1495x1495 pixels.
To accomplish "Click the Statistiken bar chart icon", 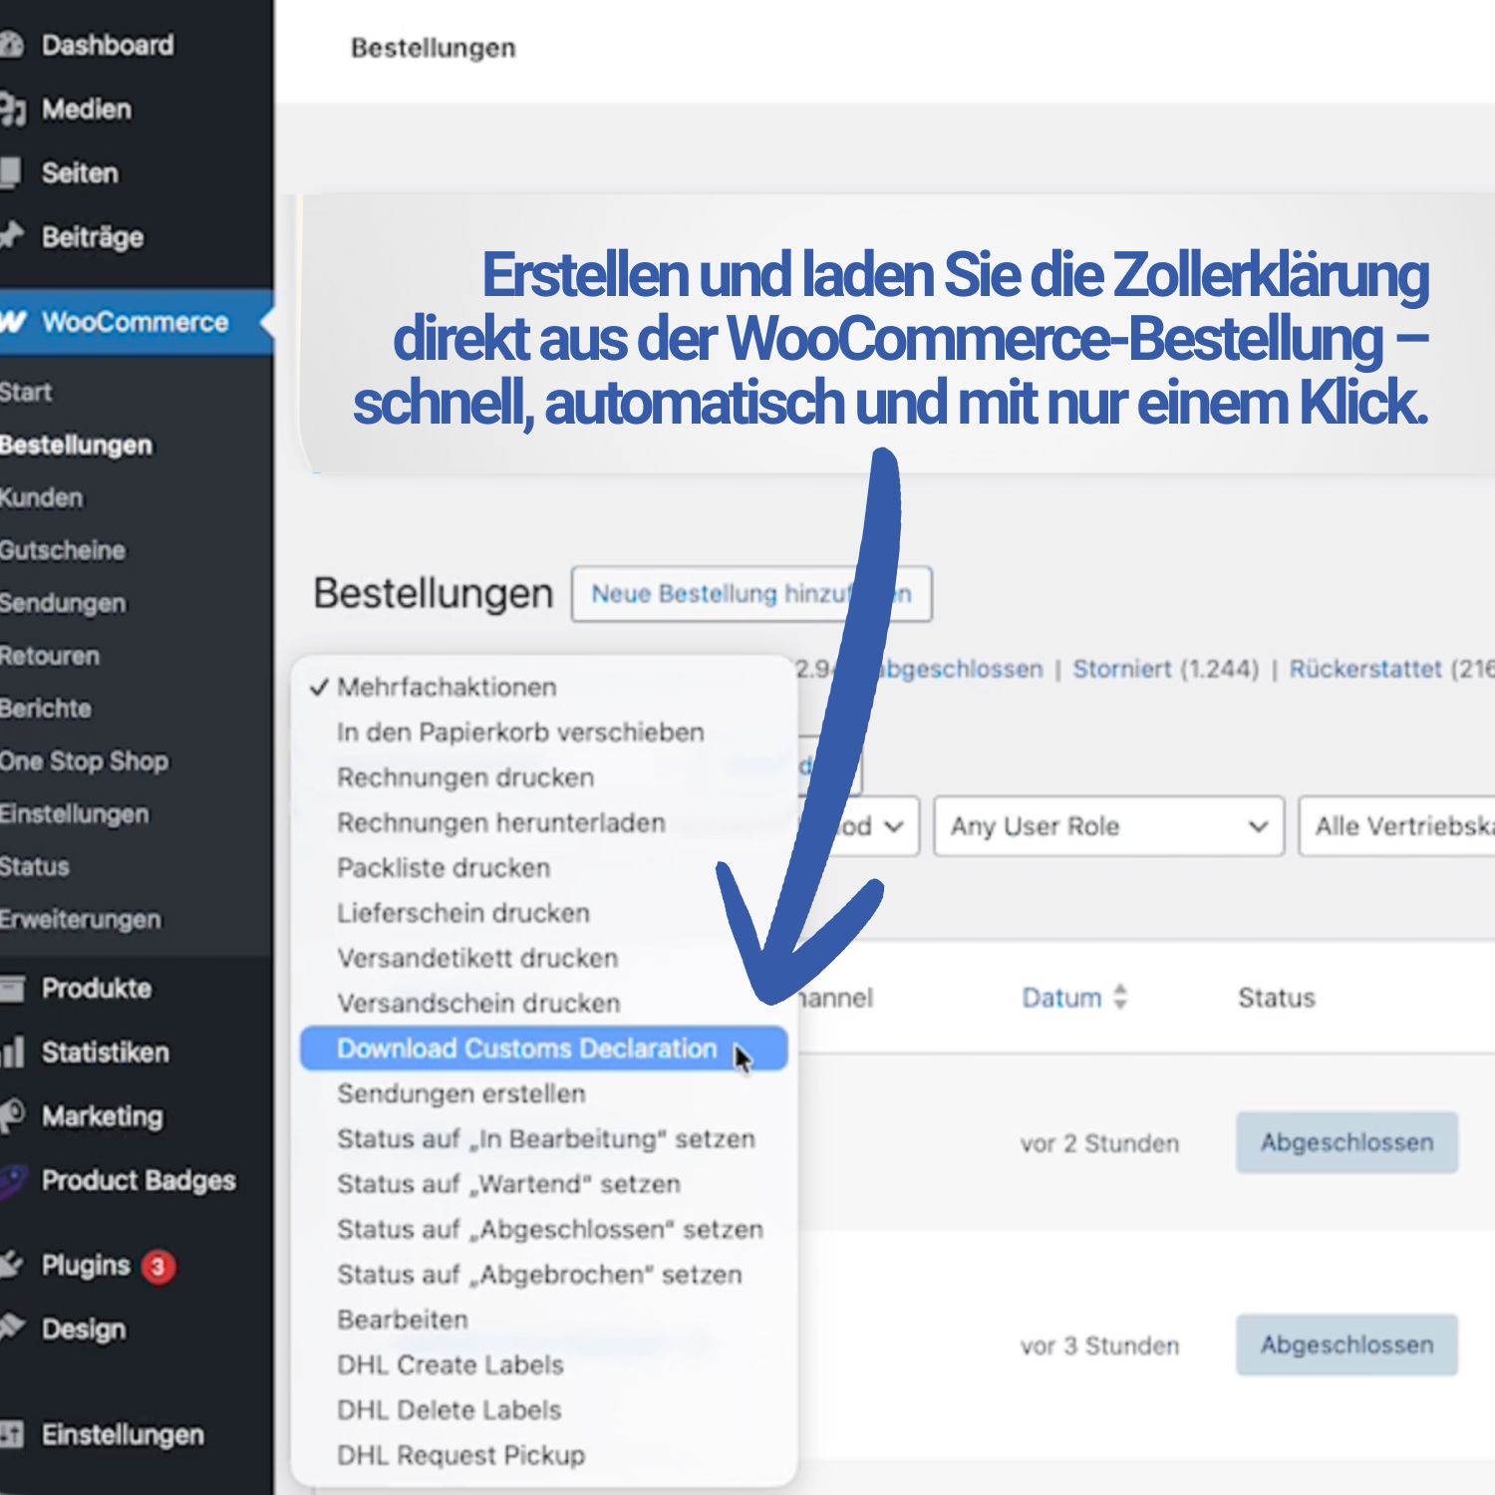I will click(12, 1052).
